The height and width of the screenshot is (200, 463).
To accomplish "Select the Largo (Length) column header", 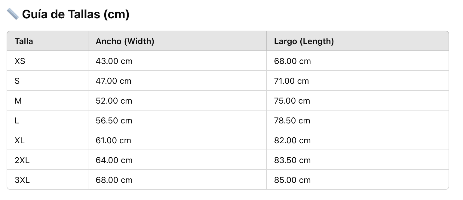I will pos(304,41).
